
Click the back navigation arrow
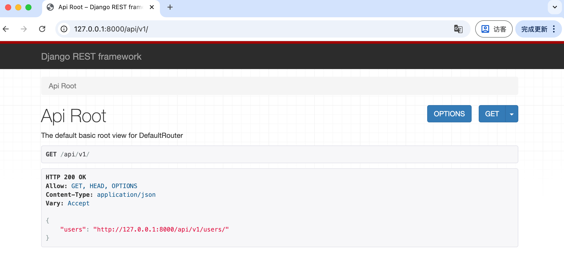tap(6, 29)
